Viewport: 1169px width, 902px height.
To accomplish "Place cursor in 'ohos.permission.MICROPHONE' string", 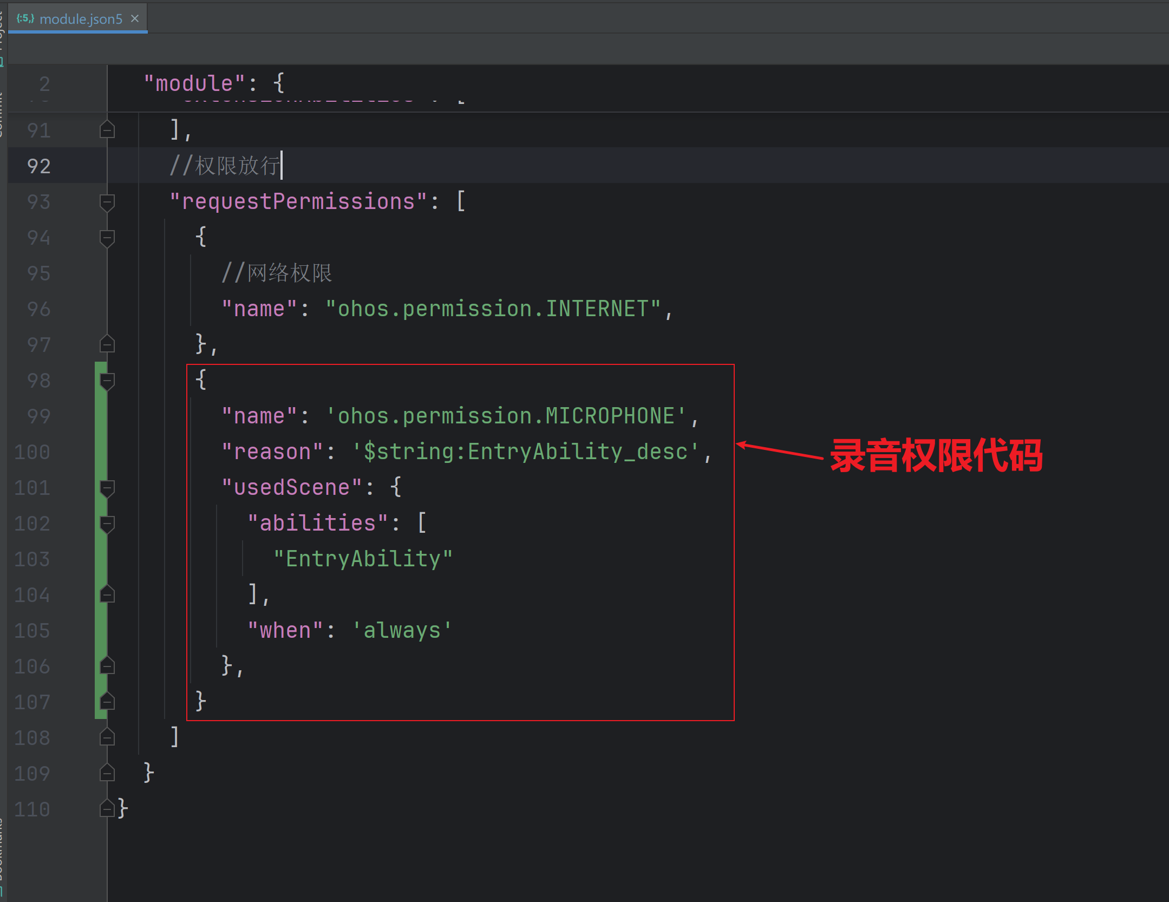I will click(x=506, y=416).
